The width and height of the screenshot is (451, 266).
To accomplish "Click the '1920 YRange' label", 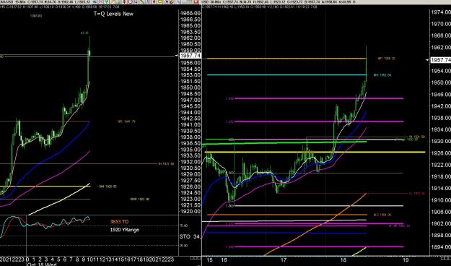I will 125,230.
